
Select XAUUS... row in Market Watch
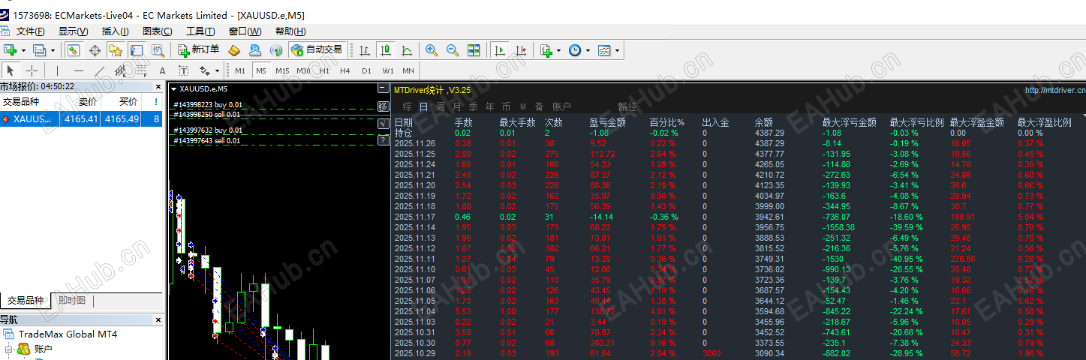click(x=81, y=118)
